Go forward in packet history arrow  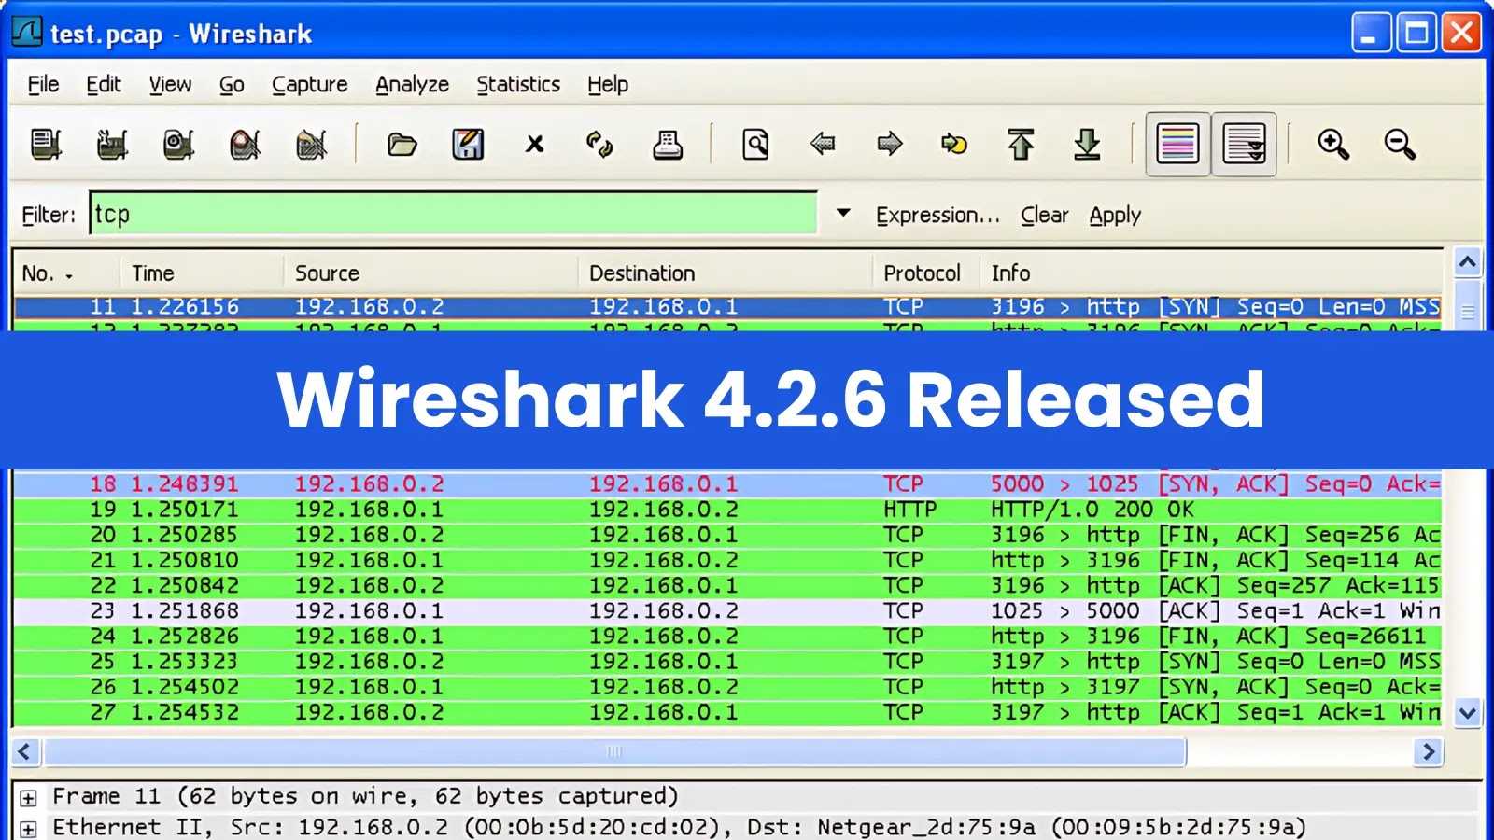click(890, 144)
